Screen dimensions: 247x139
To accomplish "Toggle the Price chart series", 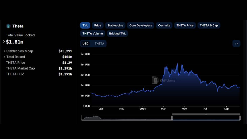I will pos(98,25).
